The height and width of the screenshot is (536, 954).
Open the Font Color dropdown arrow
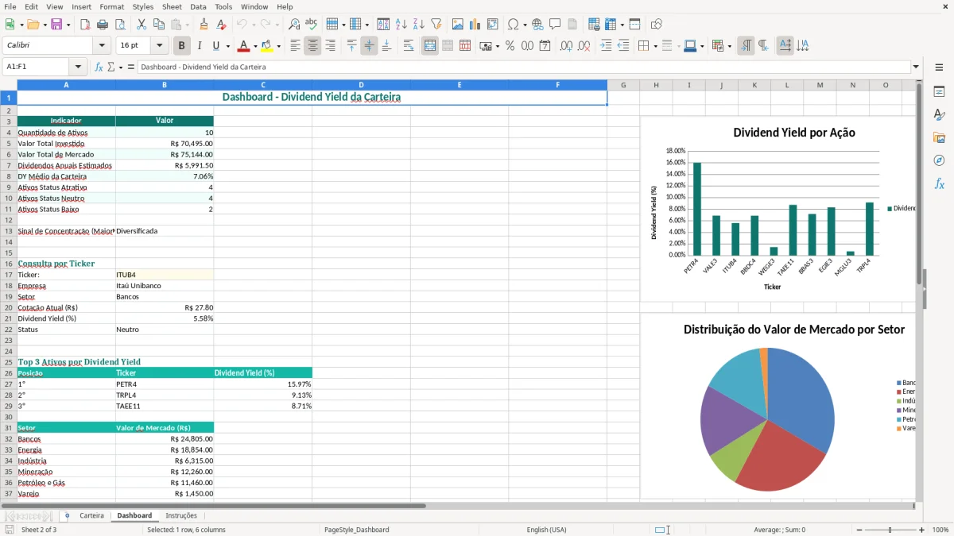[254, 46]
